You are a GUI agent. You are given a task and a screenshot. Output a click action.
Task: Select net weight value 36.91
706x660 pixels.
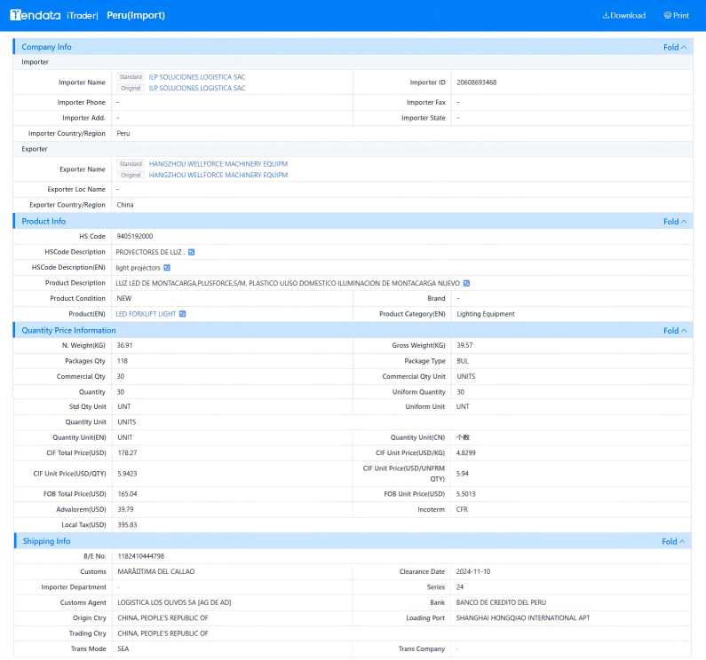[x=124, y=345]
